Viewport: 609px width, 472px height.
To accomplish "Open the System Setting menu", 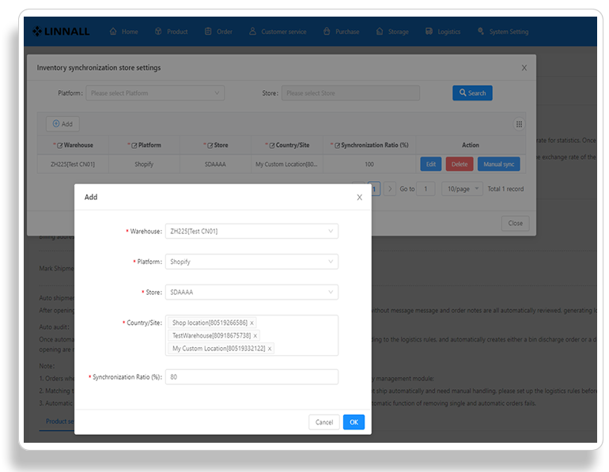I will [x=503, y=32].
